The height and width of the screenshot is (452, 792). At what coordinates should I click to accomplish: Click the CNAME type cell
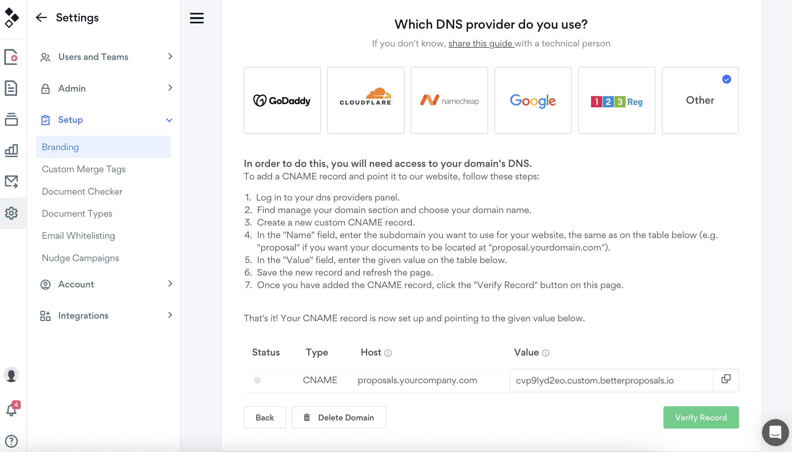click(320, 380)
